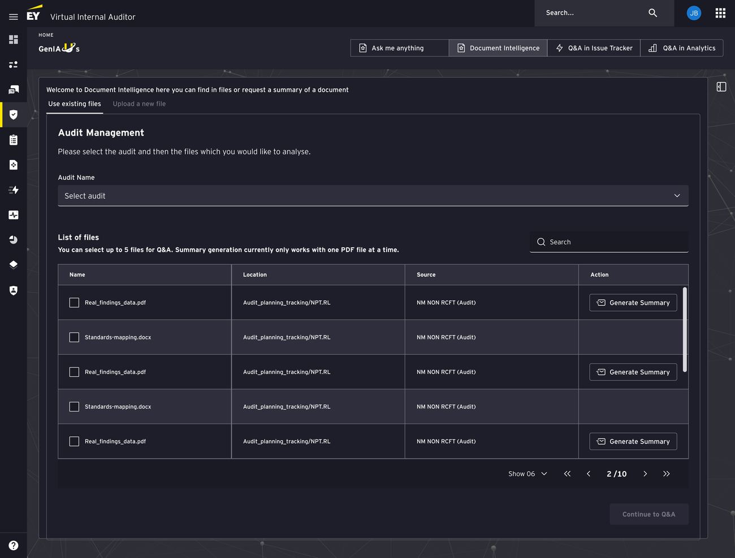Image resolution: width=735 pixels, height=558 pixels.
Task: Expand the Select audit dropdown
Action: pos(373,196)
